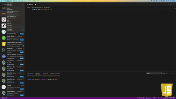Open the runner extension icon
The height and width of the screenshot is (99, 176).
[4, 87]
